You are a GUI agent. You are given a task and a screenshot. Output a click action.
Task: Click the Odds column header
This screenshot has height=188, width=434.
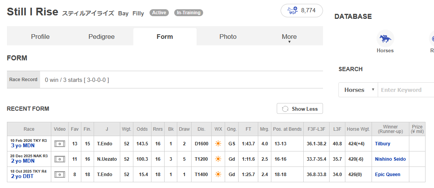click(x=142, y=129)
